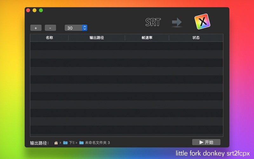Click the conversion arrow icon
254x159 pixels.
pyautogui.click(x=177, y=22)
